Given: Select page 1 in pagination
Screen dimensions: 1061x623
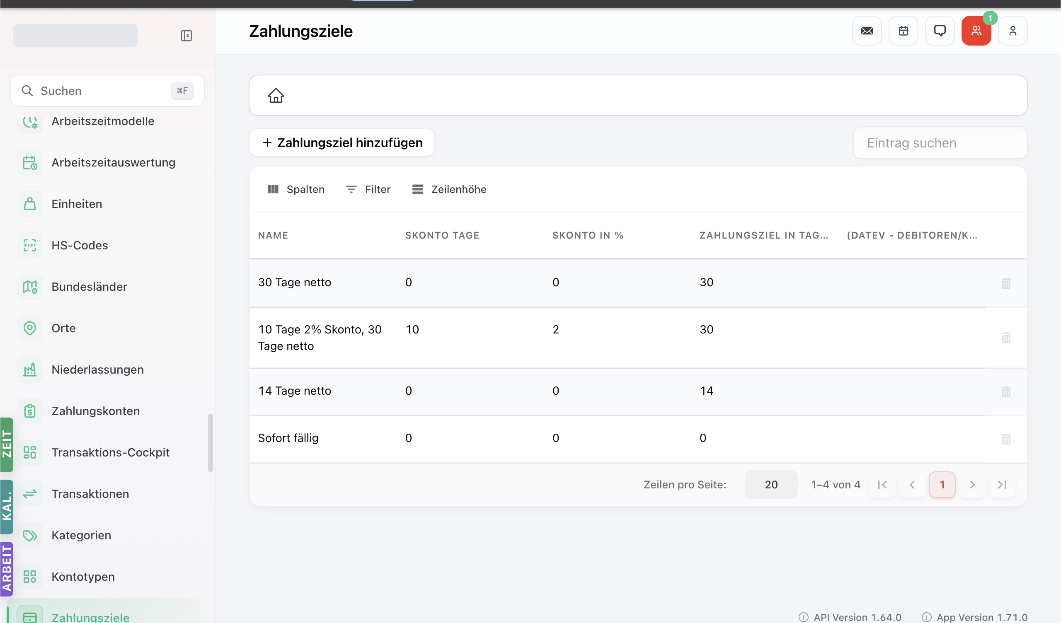Looking at the screenshot, I should click(x=942, y=485).
